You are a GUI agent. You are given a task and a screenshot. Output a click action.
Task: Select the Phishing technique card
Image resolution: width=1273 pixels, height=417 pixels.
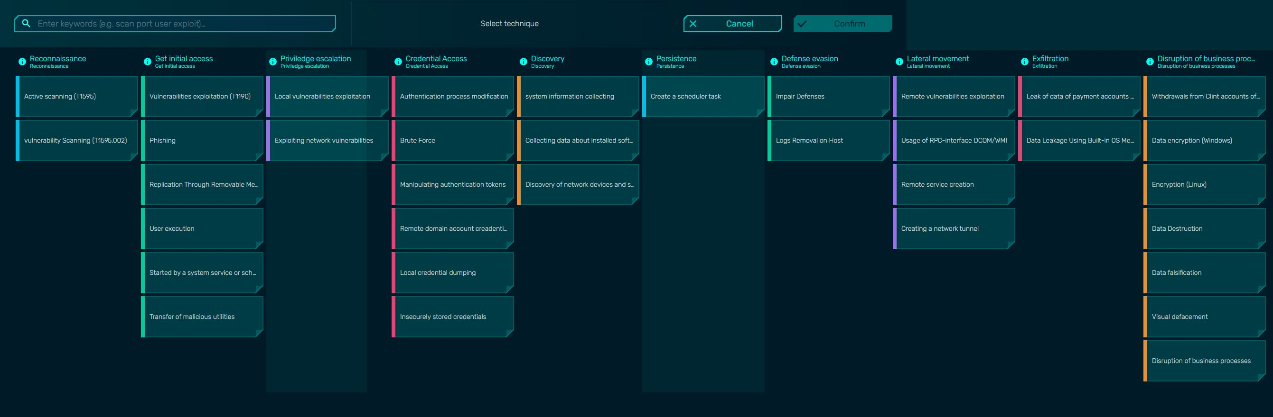202,141
